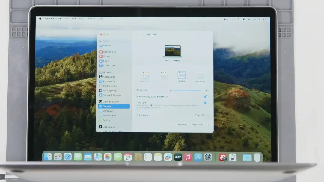Viewport: 324px width, 182px height.
Task: Select Displays in the sidebar
Action: (114, 106)
